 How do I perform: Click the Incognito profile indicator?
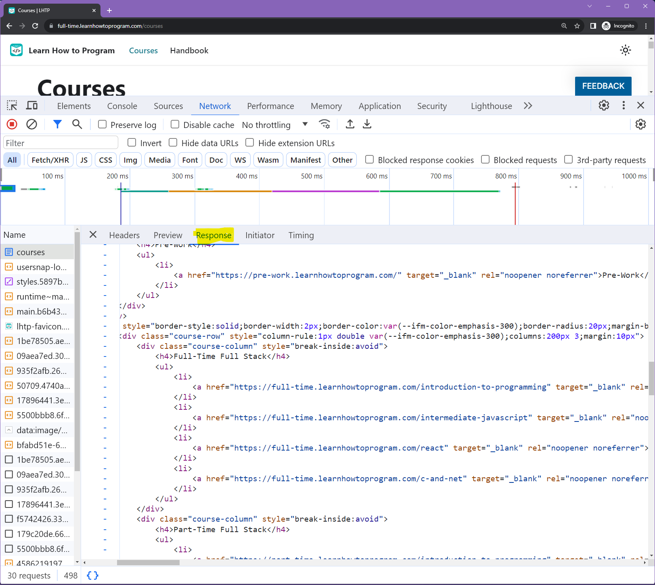click(x=618, y=26)
